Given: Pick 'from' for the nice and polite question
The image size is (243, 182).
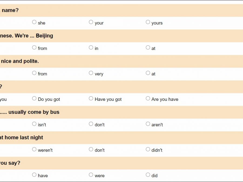Looking at the screenshot, I should click(x=34, y=73).
